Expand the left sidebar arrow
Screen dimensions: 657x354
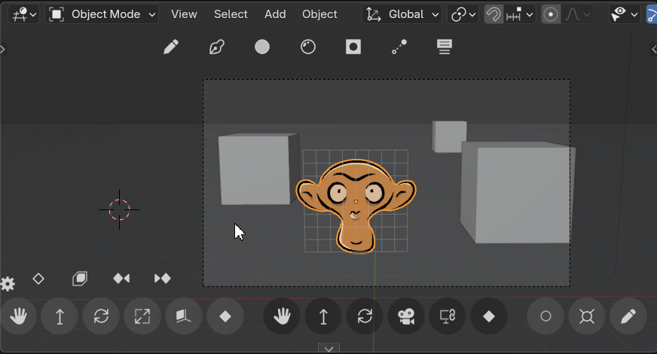[2, 50]
